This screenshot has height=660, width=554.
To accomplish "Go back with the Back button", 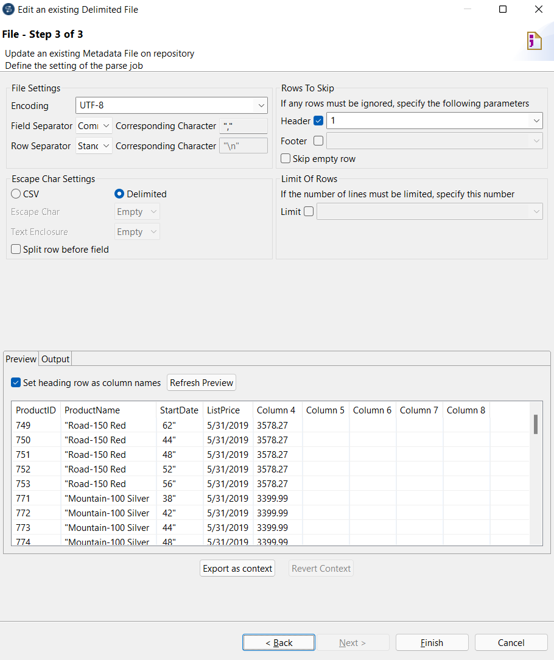I will click(x=279, y=643).
